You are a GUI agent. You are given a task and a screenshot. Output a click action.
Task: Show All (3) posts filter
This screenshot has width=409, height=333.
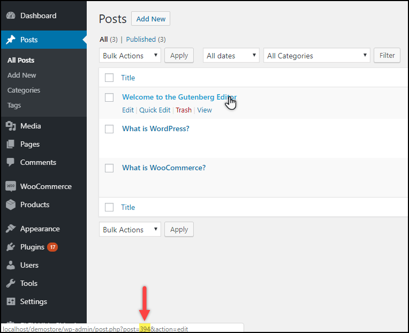(109, 40)
